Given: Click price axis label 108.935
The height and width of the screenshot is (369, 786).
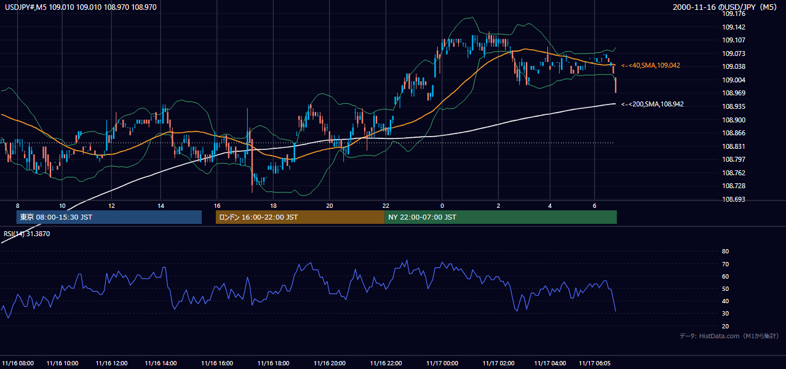Looking at the screenshot, I should [734, 106].
